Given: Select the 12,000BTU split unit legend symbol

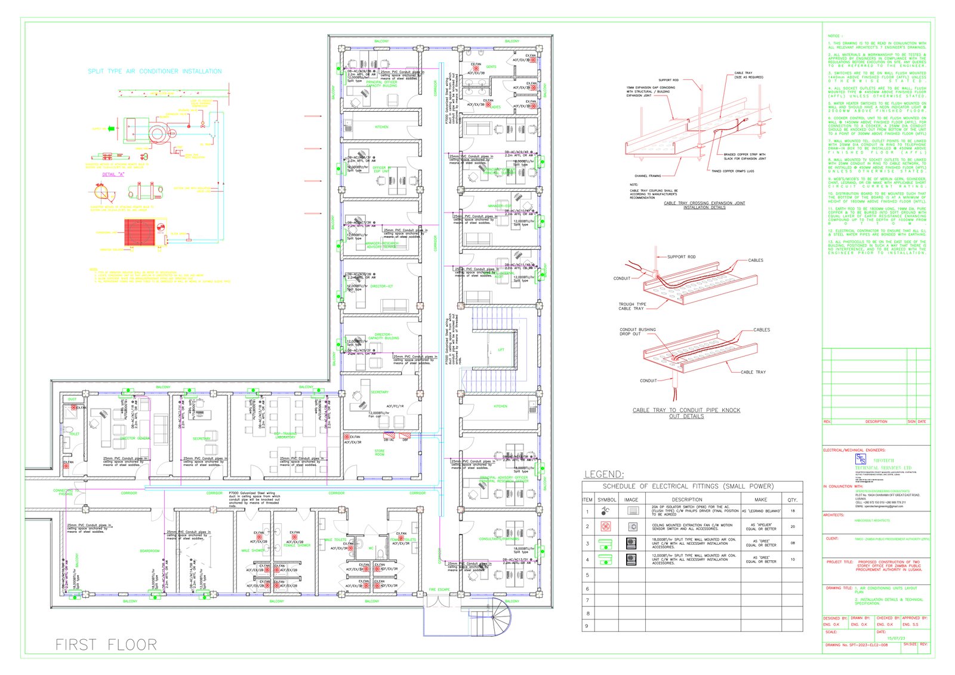Looking at the screenshot, I should point(606,560).
